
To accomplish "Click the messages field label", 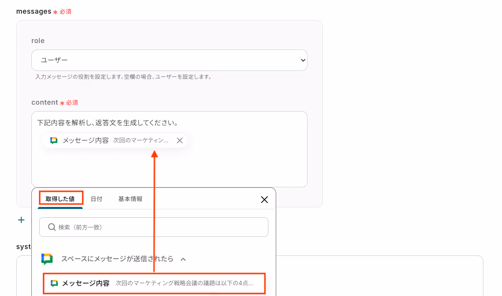I will click(x=34, y=12).
